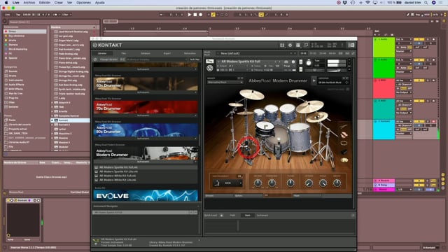Viewport: 448px width, 252px height.
Task: Select AR Modern Sparkle Kit Full.nki
Action: click(118, 167)
